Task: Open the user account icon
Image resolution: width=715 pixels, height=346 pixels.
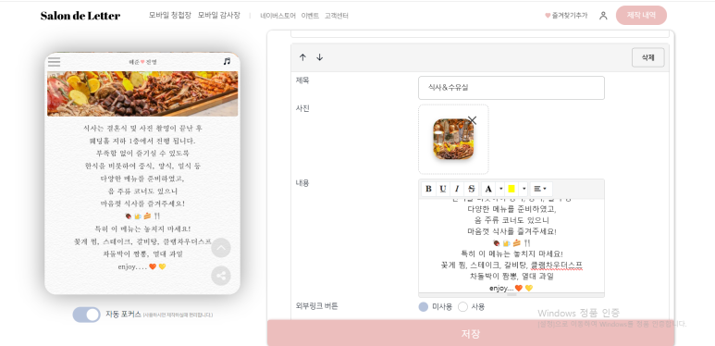Action: 603,16
